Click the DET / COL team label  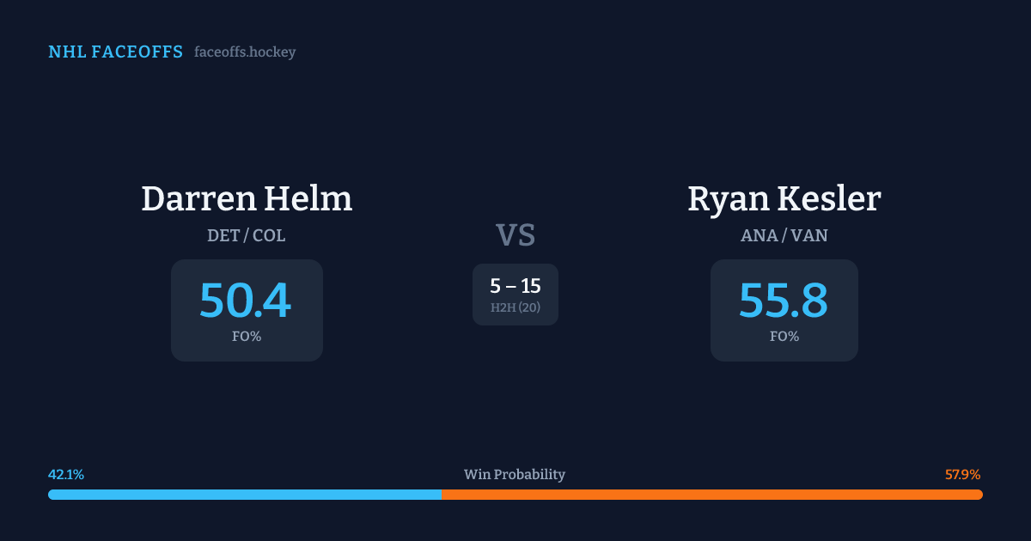click(247, 235)
